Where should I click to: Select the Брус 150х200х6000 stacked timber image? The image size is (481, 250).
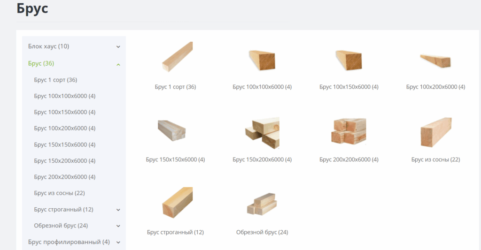pyautogui.click(x=262, y=132)
